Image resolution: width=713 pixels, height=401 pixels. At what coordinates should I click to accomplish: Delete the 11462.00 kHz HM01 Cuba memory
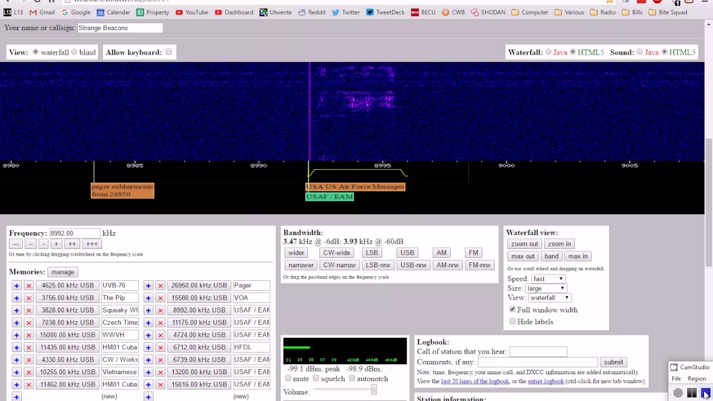tap(29, 384)
